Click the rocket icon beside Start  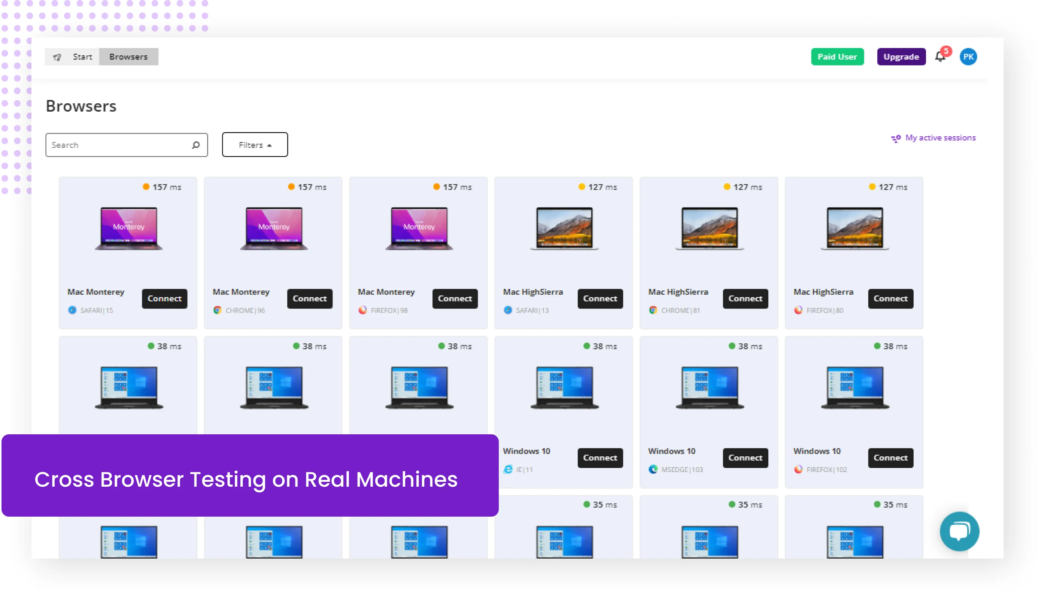pyautogui.click(x=57, y=57)
